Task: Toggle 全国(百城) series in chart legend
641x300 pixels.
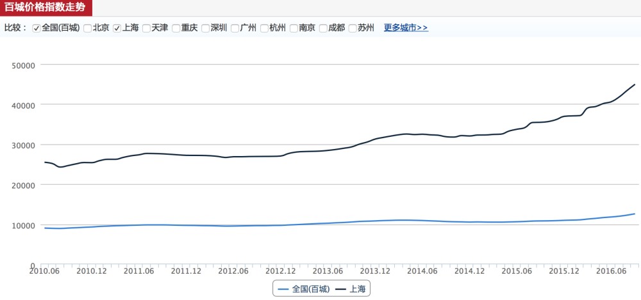Action: (304, 289)
